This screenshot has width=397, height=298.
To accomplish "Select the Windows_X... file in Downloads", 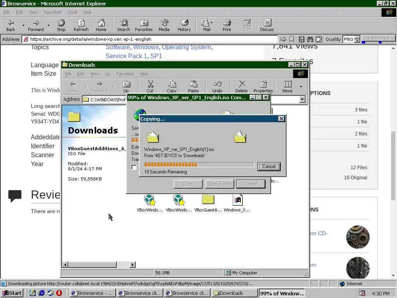I will 237,203.
